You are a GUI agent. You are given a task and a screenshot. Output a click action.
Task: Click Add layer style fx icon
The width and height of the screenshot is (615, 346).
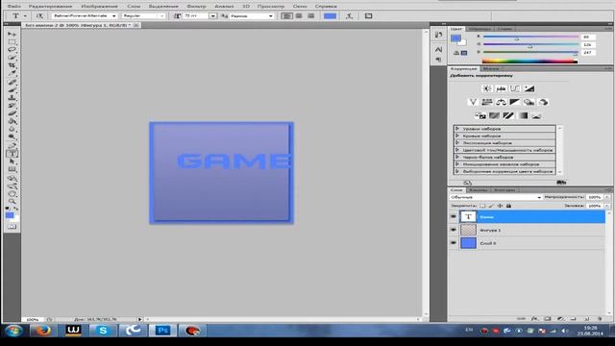click(534, 319)
